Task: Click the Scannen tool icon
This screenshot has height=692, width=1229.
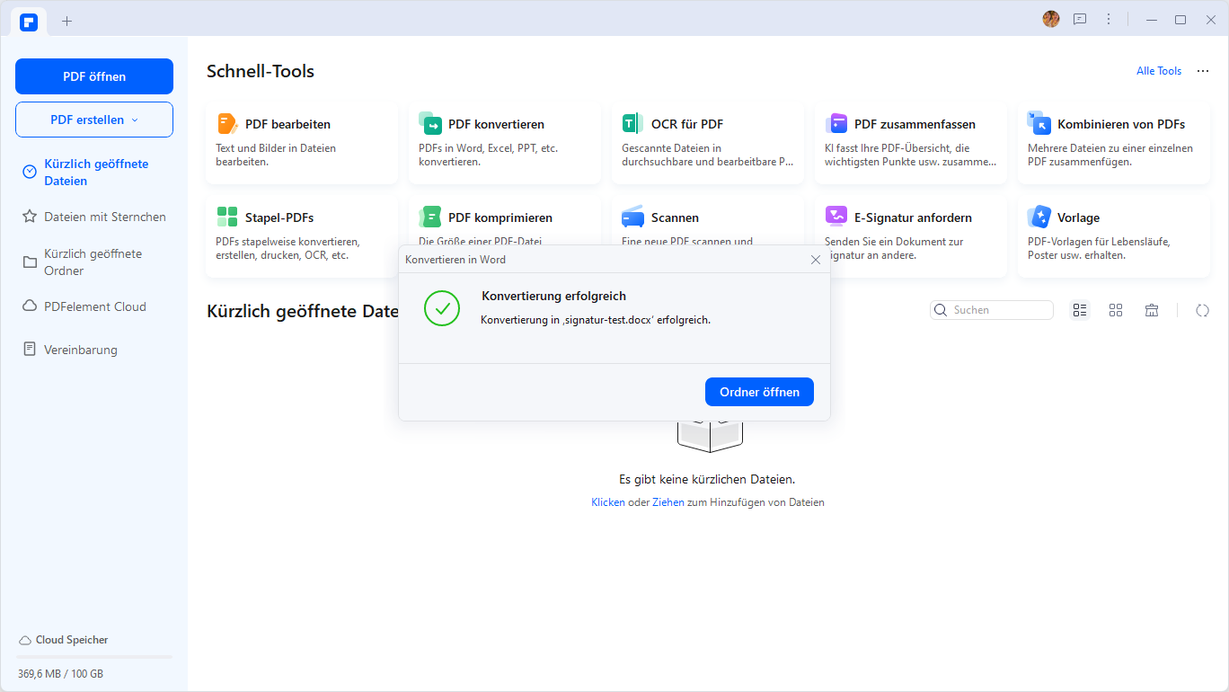Action: coord(632,217)
